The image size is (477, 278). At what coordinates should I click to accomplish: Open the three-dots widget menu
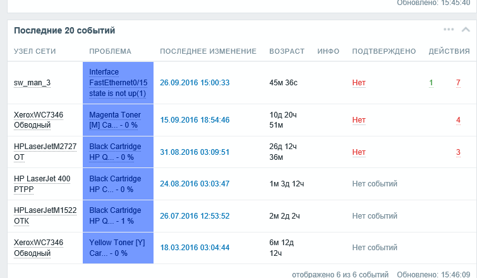click(x=449, y=30)
